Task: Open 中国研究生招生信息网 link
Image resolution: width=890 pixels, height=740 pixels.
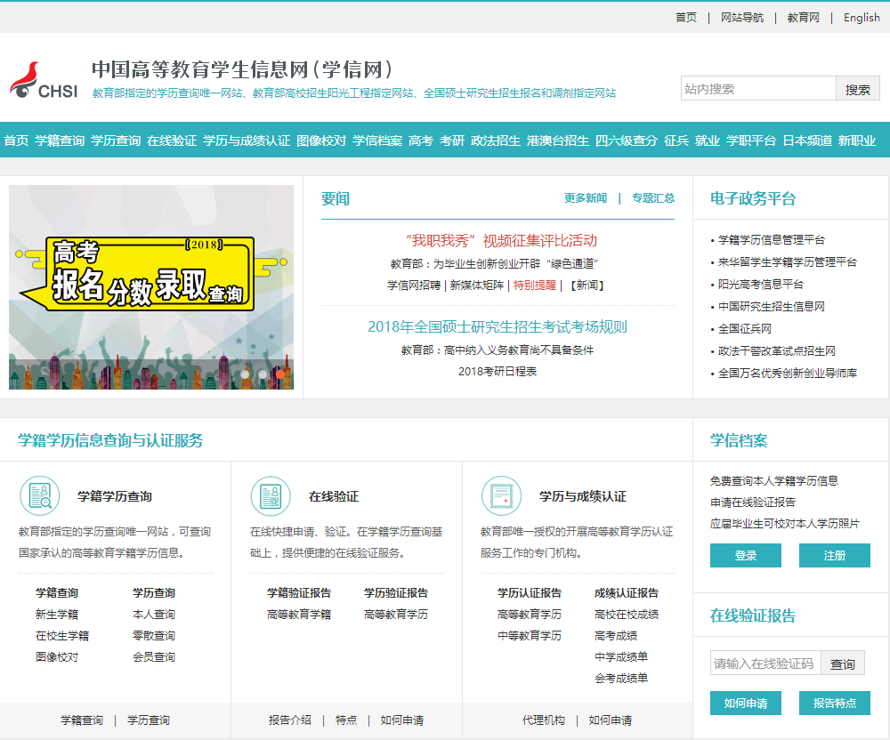Action: click(x=772, y=306)
